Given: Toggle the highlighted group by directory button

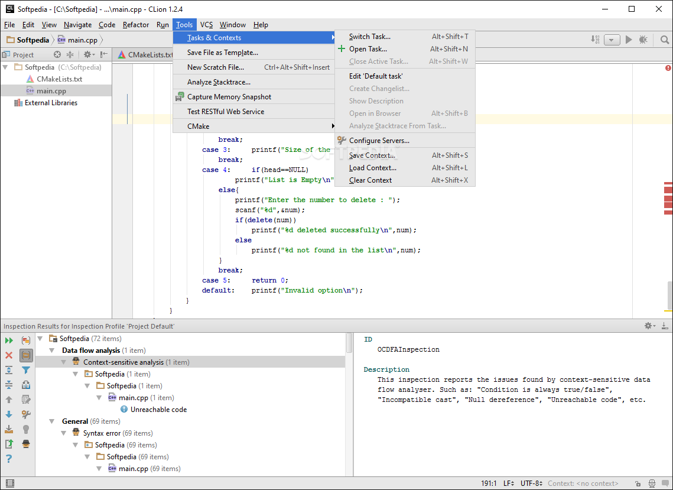Looking at the screenshot, I should click(x=26, y=355).
